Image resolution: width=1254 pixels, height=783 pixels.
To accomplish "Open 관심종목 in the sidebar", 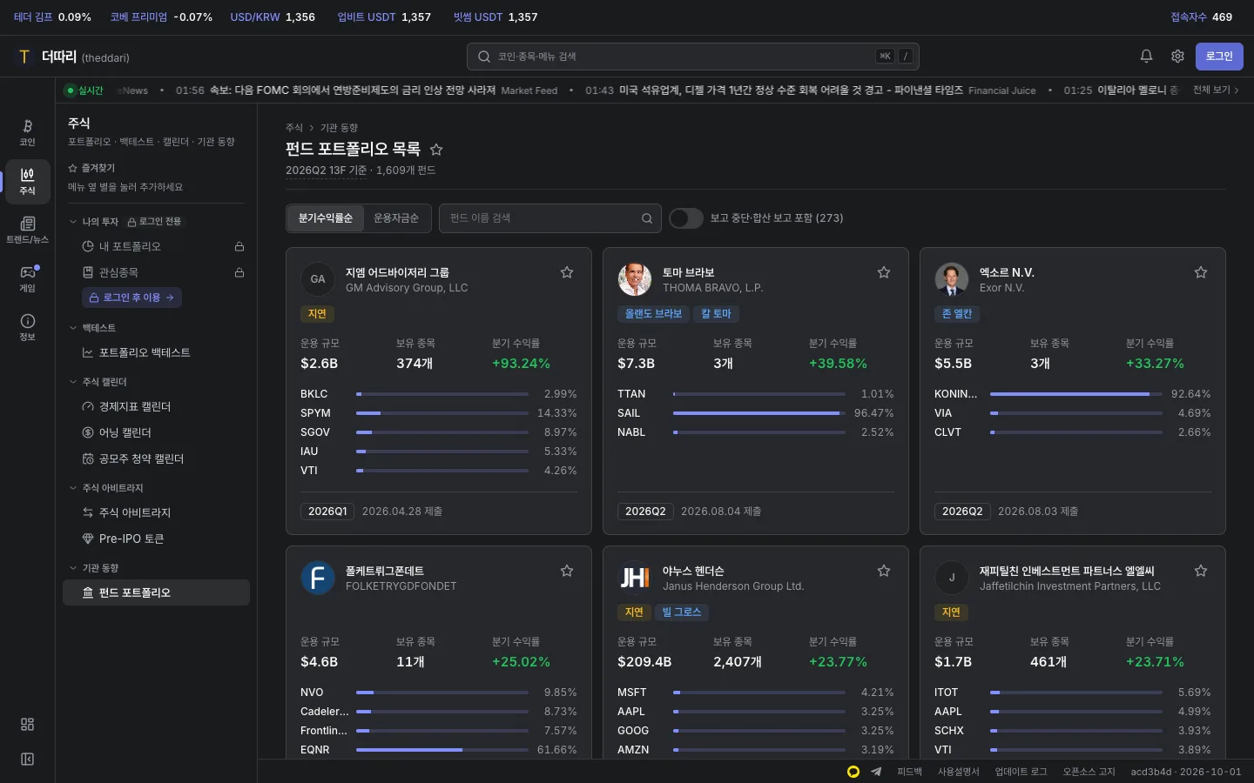I will (x=157, y=273).
